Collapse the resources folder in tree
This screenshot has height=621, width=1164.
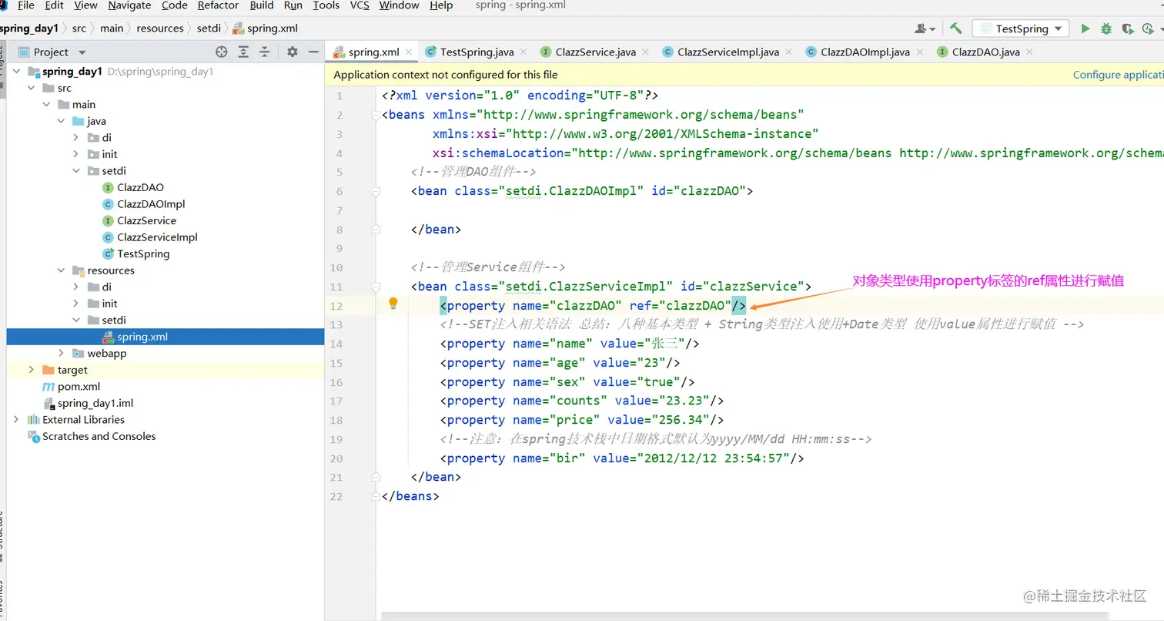61,270
